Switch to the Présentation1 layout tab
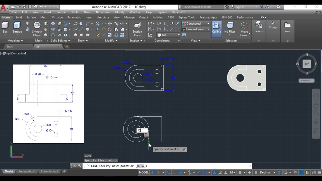 tap(27, 171)
